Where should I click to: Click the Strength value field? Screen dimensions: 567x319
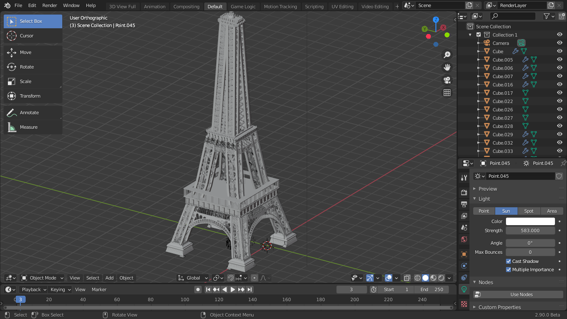tap(530, 231)
